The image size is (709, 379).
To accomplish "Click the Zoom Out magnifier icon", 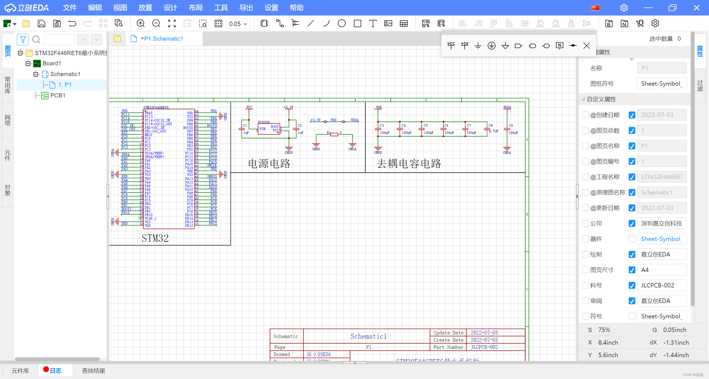I will pos(156,24).
